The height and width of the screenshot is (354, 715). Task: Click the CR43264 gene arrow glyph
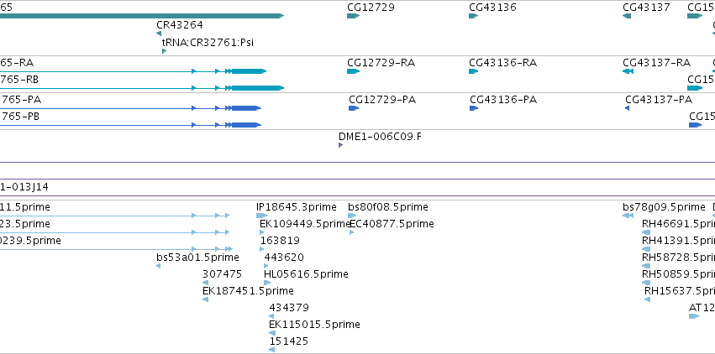click(159, 34)
